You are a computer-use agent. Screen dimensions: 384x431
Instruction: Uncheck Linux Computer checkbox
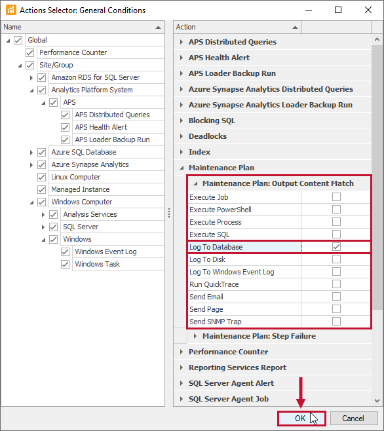point(41,177)
